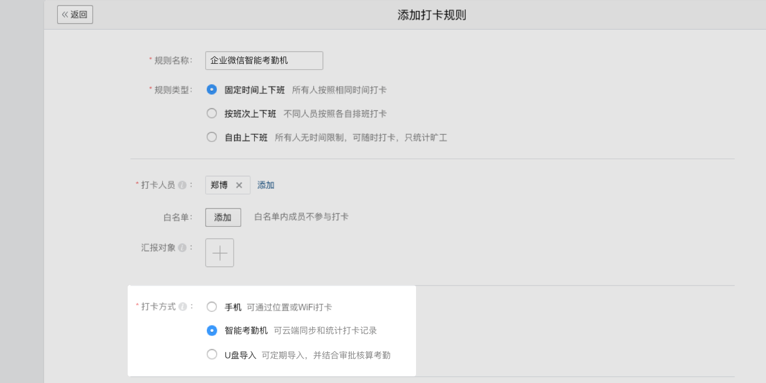Go back using the 返回 button

click(75, 15)
